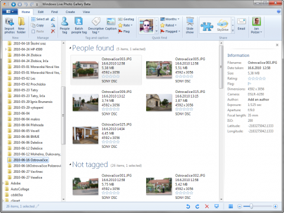Click the Import photos icon

pyautogui.click(x=9, y=25)
